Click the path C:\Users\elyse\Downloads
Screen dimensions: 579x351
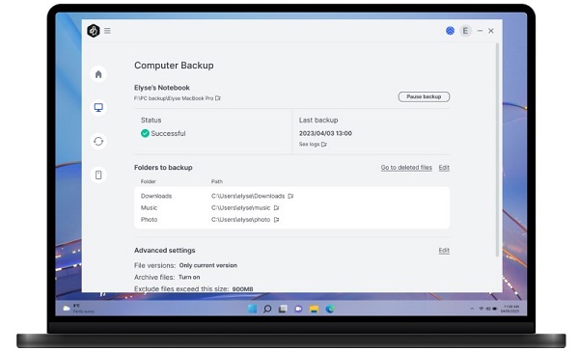pyautogui.click(x=248, y=196)
